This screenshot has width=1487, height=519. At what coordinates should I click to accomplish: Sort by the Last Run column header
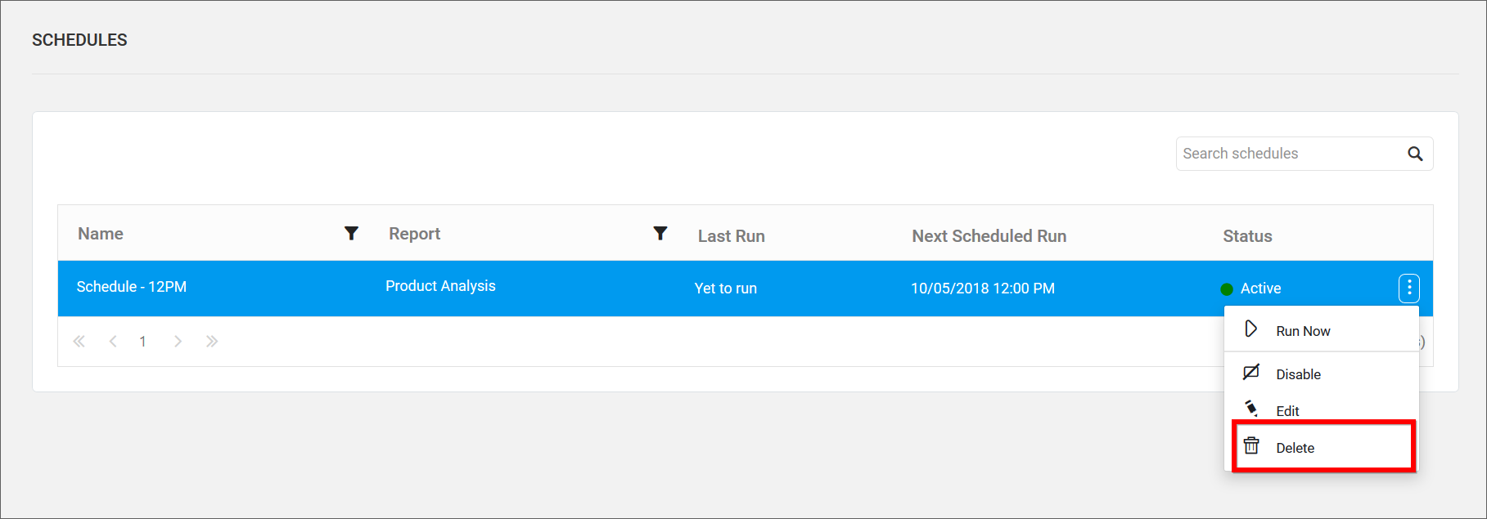[x=731, y=236]
